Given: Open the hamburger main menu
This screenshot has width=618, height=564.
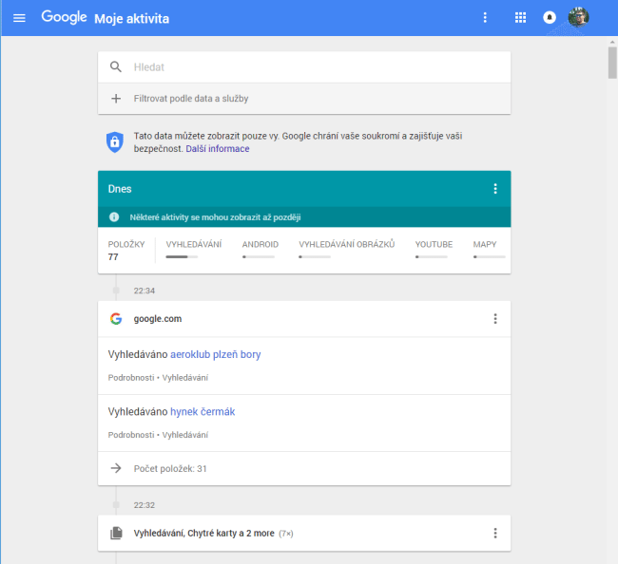Looking at the screenshot, I should pos(19,18).
